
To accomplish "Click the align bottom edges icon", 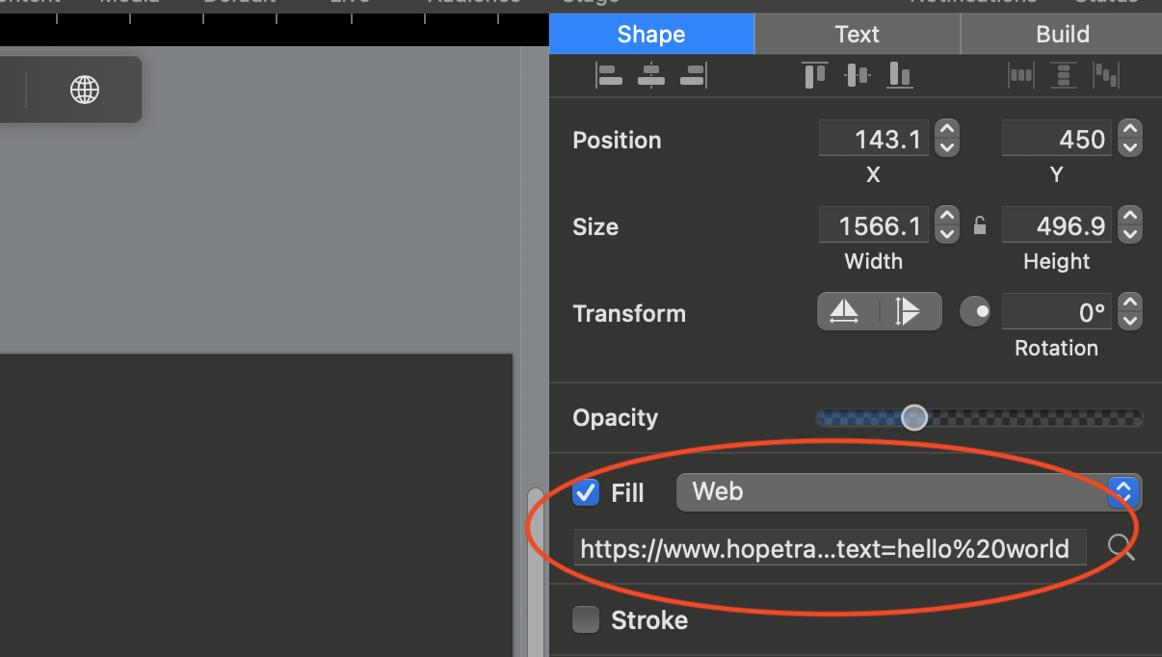I will pos(899,75).
